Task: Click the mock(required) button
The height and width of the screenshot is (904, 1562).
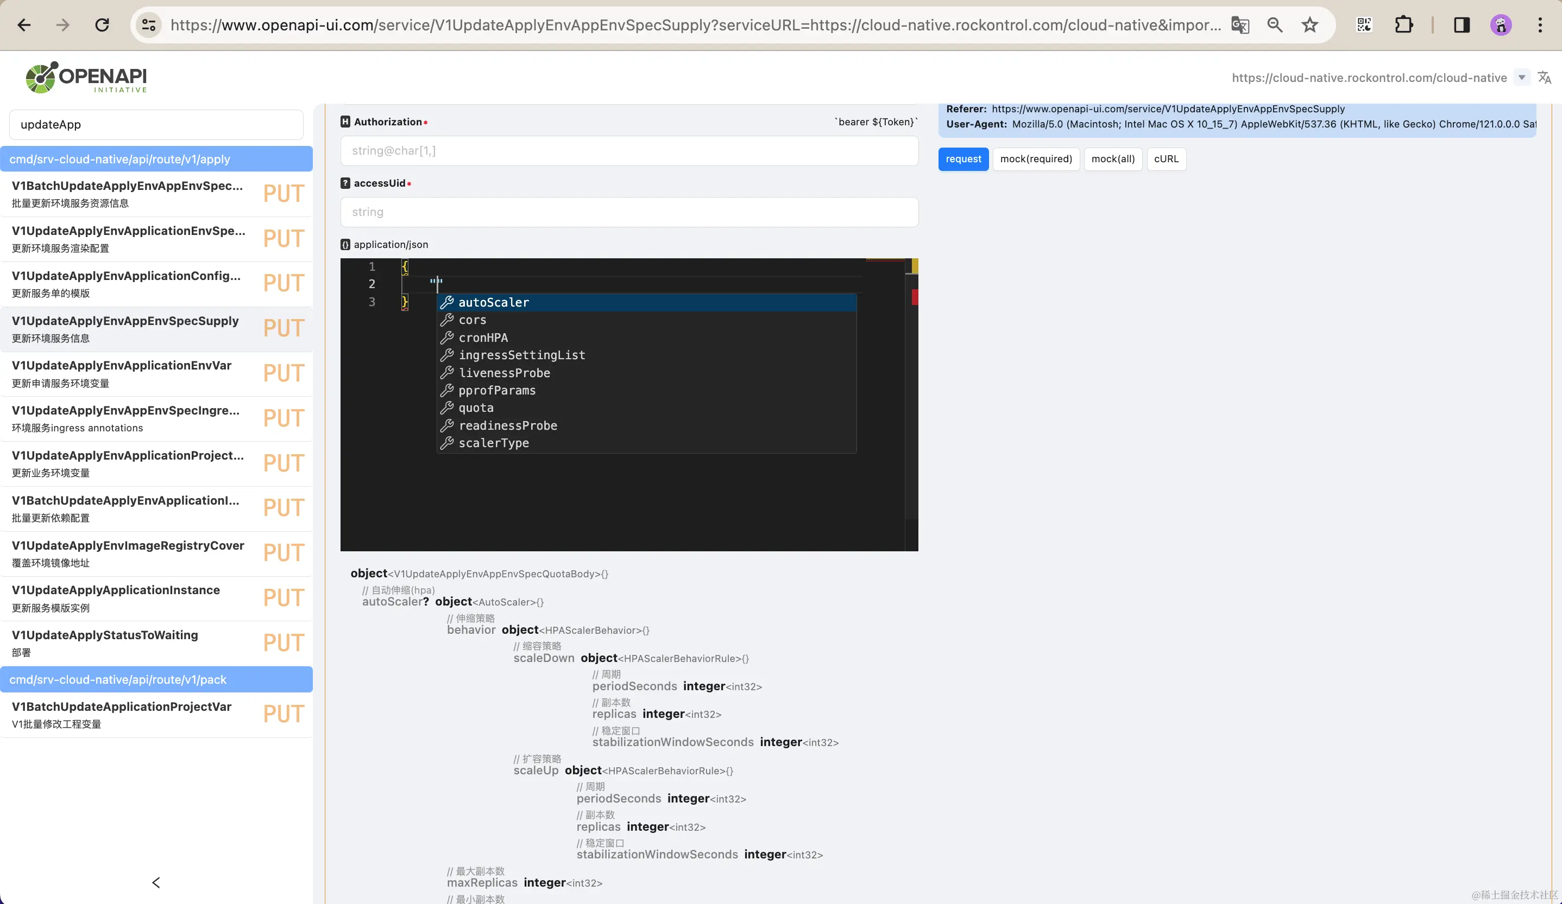Action: (x=1036, y=159)
